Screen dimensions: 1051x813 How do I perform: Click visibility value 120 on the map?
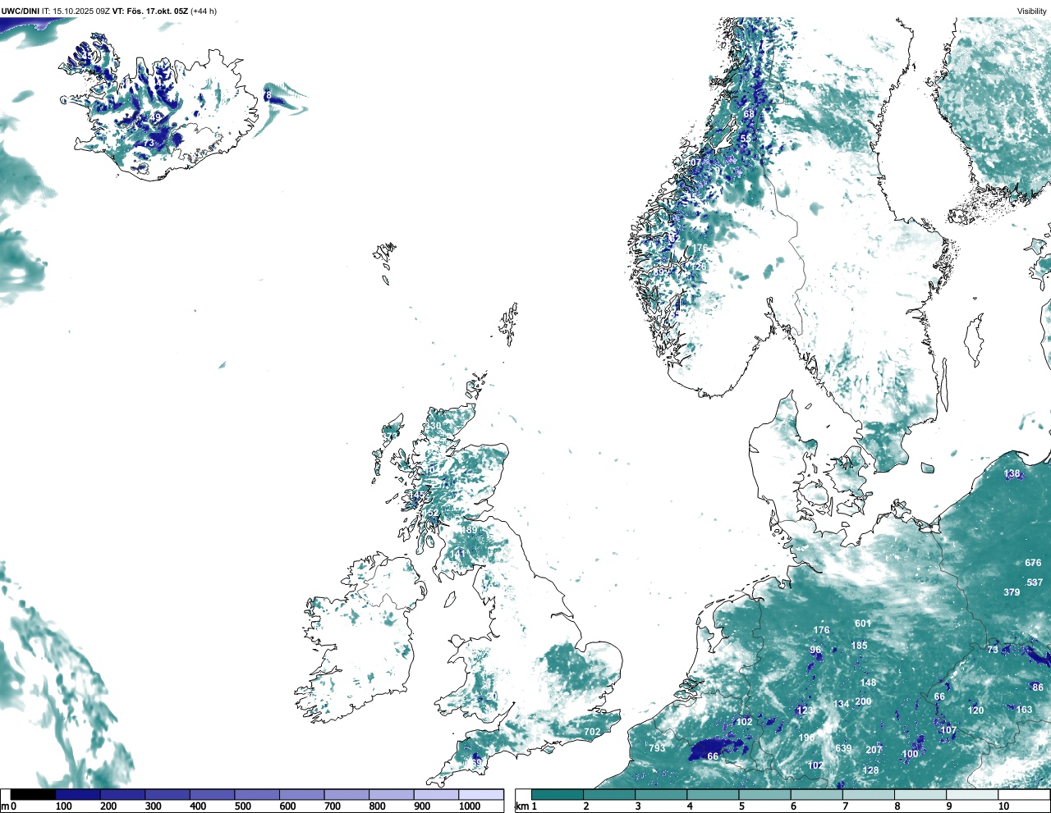[975, 711]
